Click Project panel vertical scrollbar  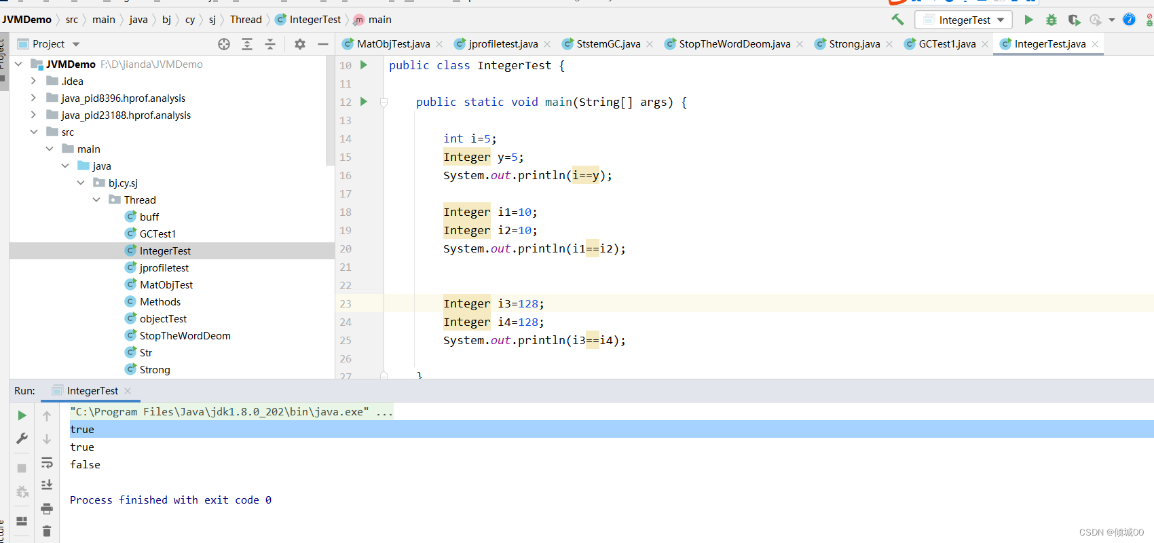pos(331,111)
